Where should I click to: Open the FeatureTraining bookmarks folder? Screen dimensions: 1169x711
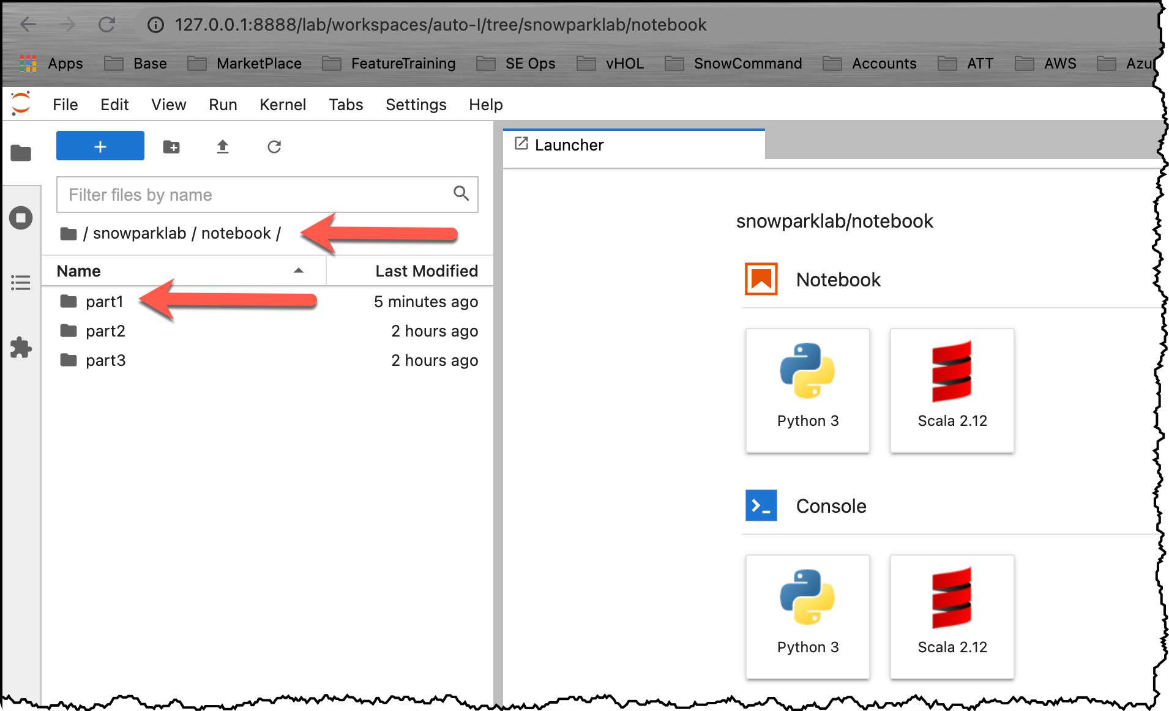389,64
